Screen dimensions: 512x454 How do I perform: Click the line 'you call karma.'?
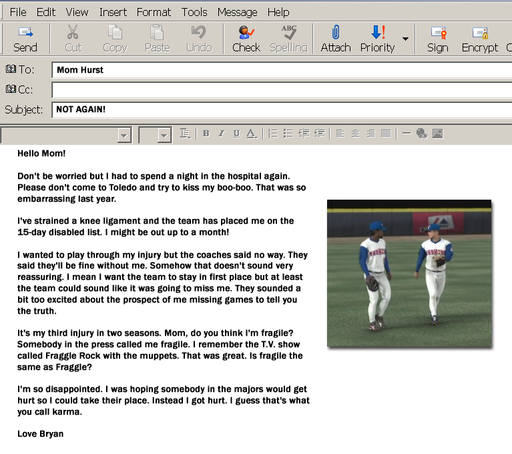49,412
